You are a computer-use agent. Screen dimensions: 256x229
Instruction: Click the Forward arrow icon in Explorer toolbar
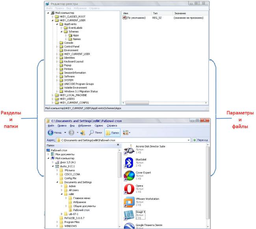click(x=71, y=132)
